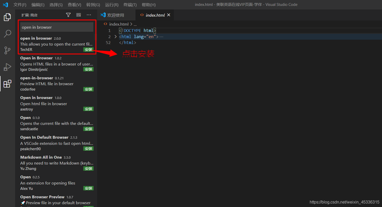Open the Search view in activity bar
Image resolution: width=382 pixels, height=207 pixels.
[x=7, y=34]
